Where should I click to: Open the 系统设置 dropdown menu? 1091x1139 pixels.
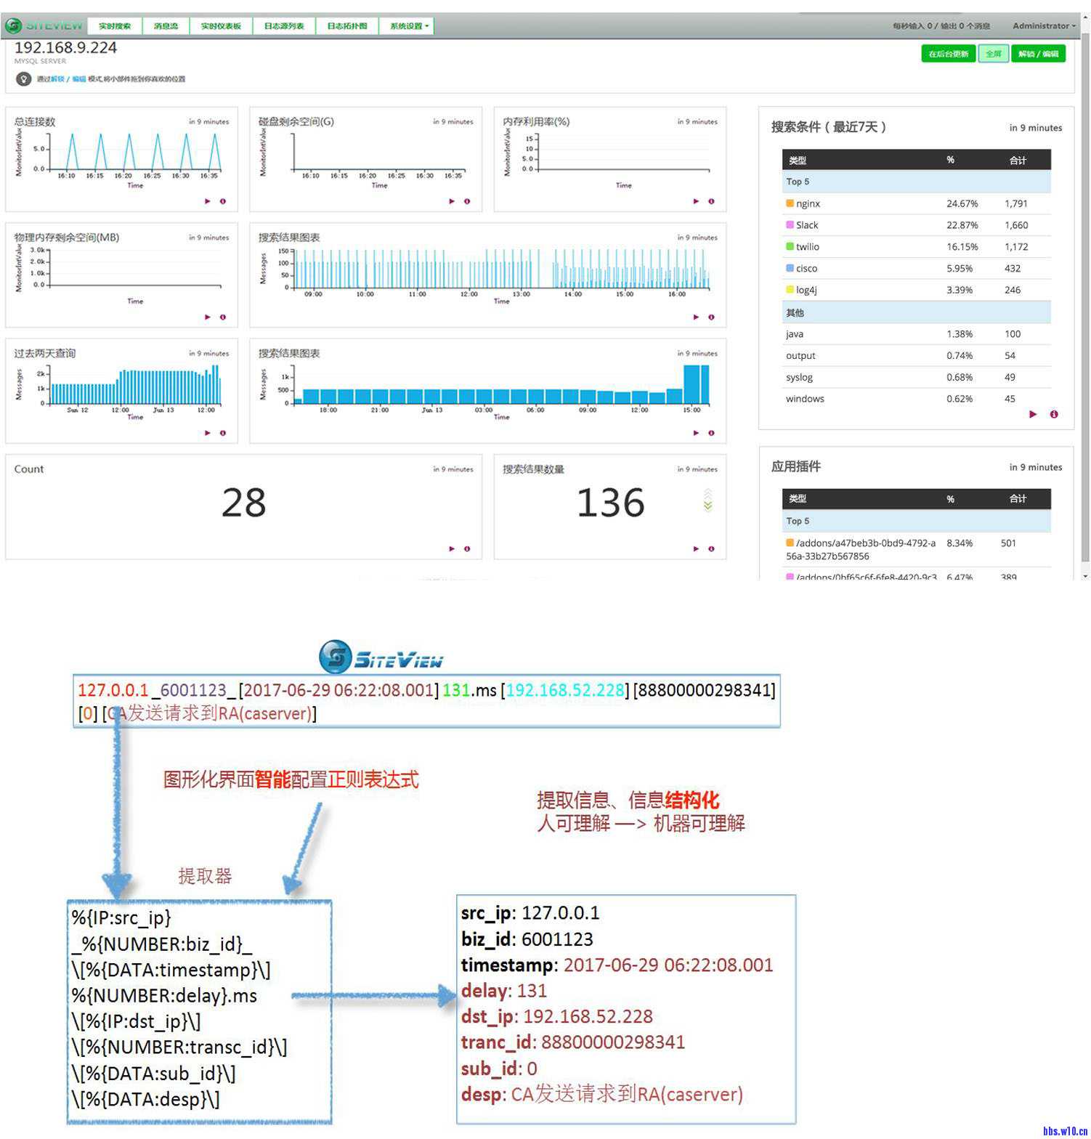[409, 26]
